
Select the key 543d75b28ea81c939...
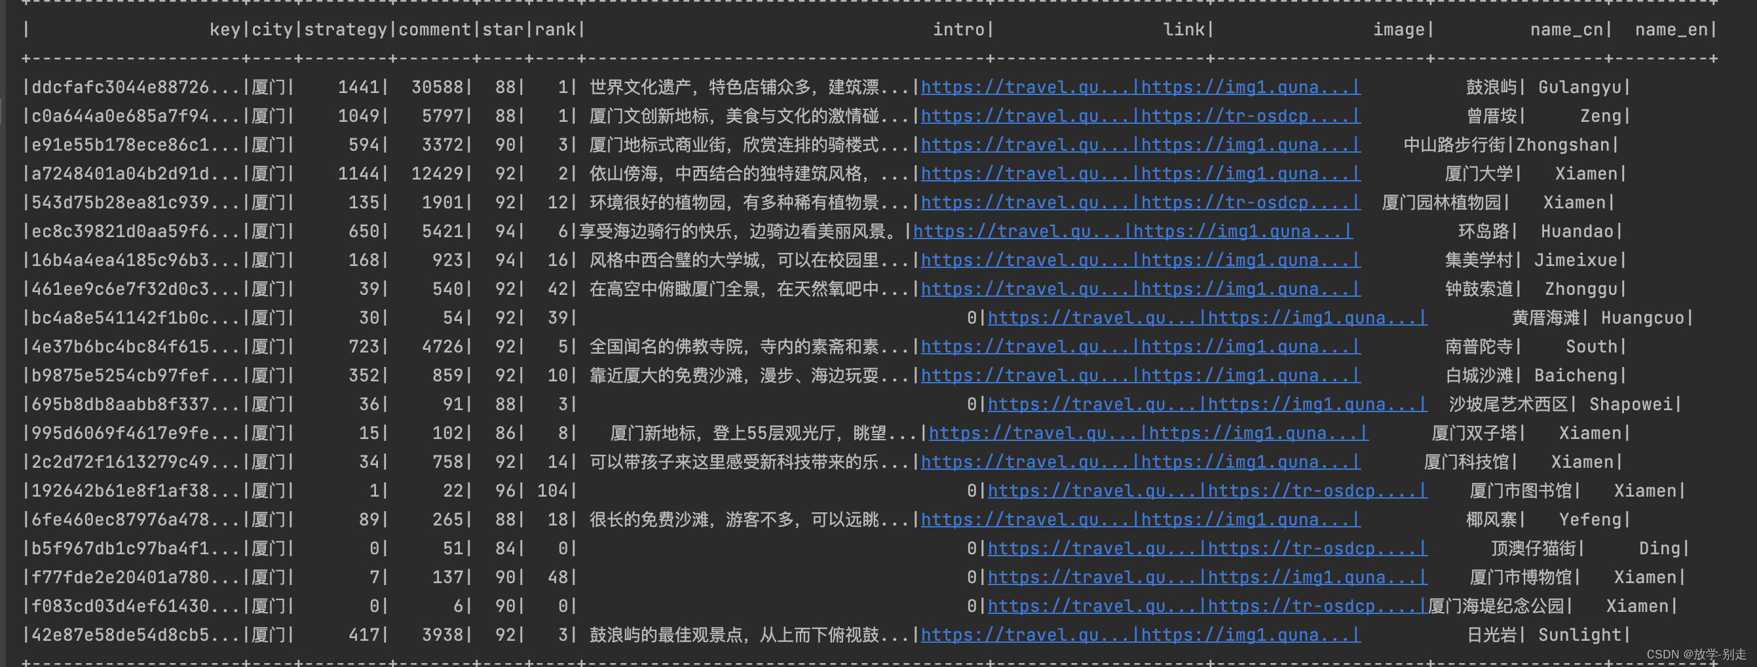[x=136, y=202]
